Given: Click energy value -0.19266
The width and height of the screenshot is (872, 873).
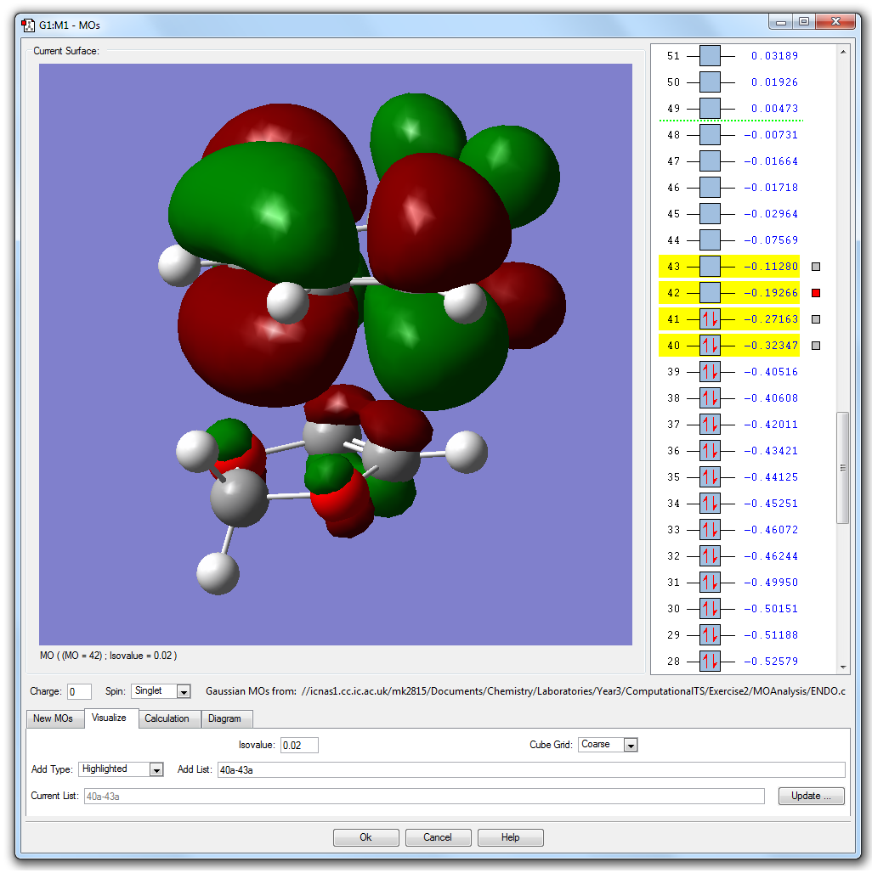Looking at the screenshot, I should coord(771,293).
